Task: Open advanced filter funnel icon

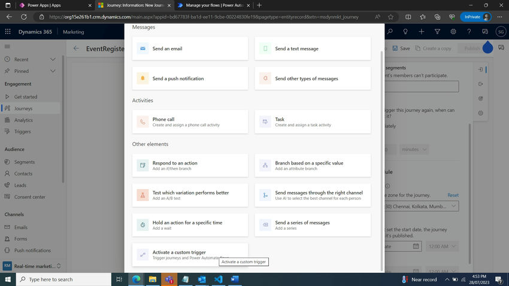Action: (x=437, y=32)
